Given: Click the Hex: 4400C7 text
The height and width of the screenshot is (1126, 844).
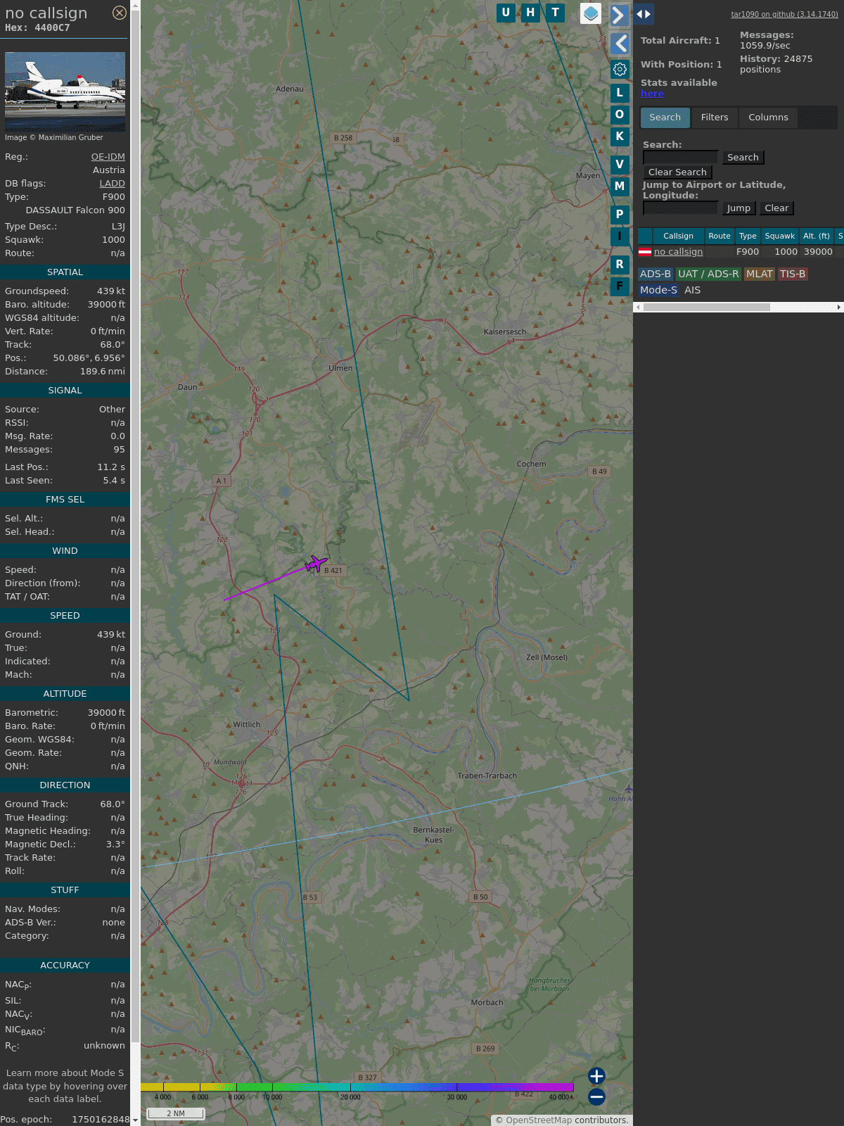Looking at the screenshot, I should pyautogui.click(x=37, y=28).
